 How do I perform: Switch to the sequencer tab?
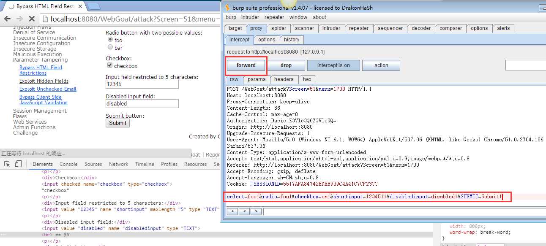click(390, 28)
